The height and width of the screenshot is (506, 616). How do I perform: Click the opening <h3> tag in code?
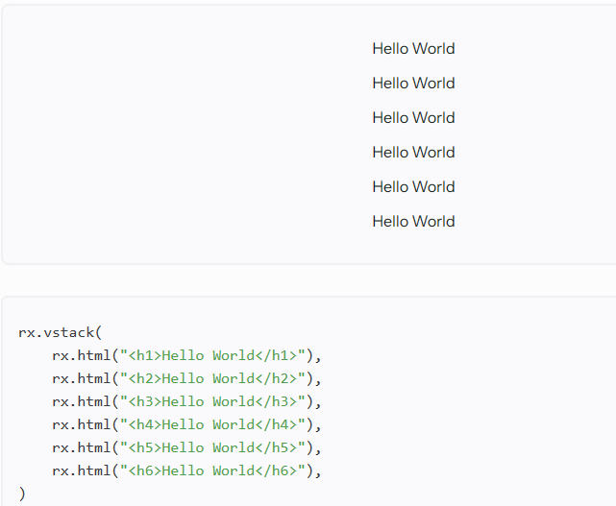pos(144,401)
